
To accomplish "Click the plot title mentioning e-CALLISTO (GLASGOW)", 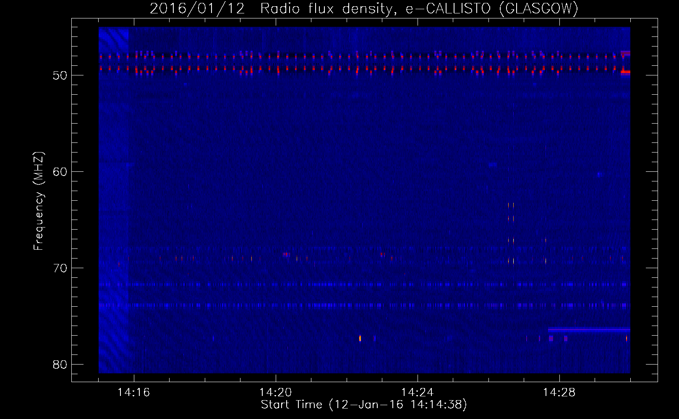I will point(364,8).
